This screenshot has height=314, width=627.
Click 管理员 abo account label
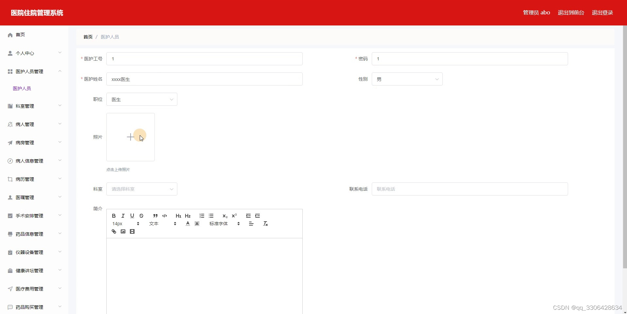pos(536,13)
